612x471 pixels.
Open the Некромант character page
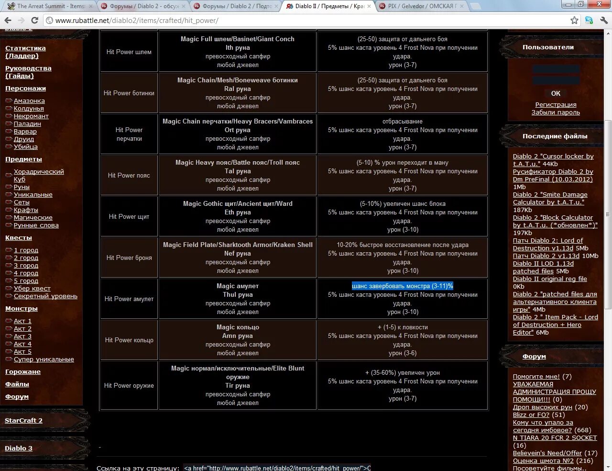click(x=31, y=116)
